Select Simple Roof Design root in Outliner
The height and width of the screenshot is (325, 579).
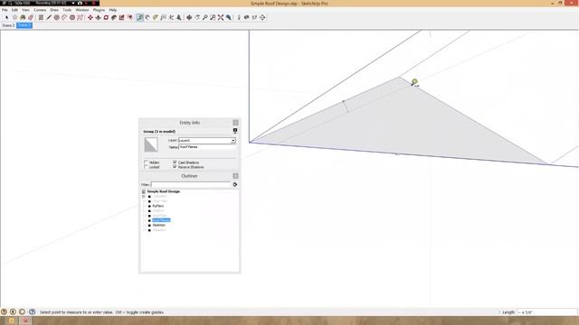click(163, 191)
